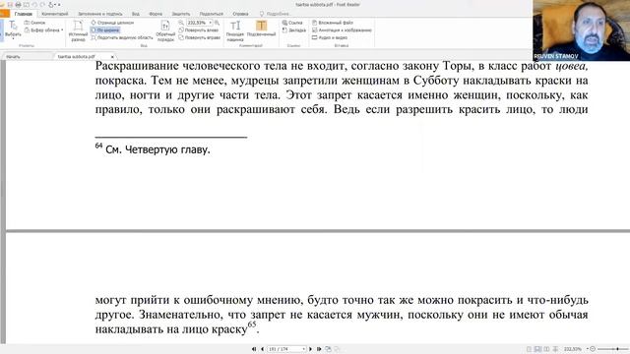Zoom in with ribbon magnifier plus
The image size is (630, 354).
(217, 23)
